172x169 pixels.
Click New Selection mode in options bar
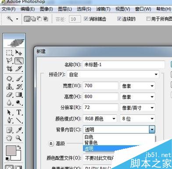(27, 19)
